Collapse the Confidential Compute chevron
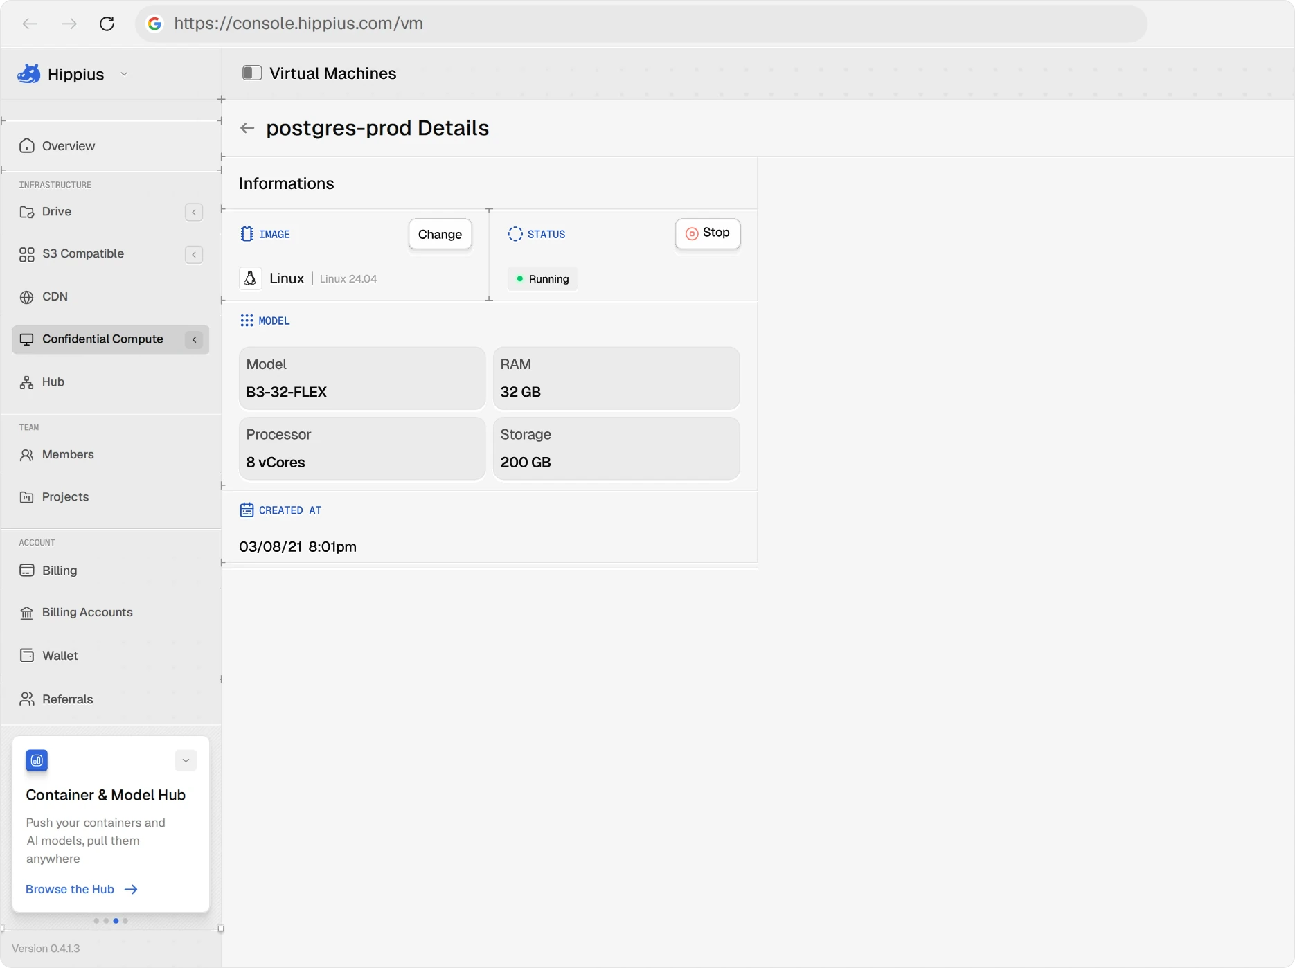Image resolution: width=1295 pixels, height=968 pixels. coord(194,339)
